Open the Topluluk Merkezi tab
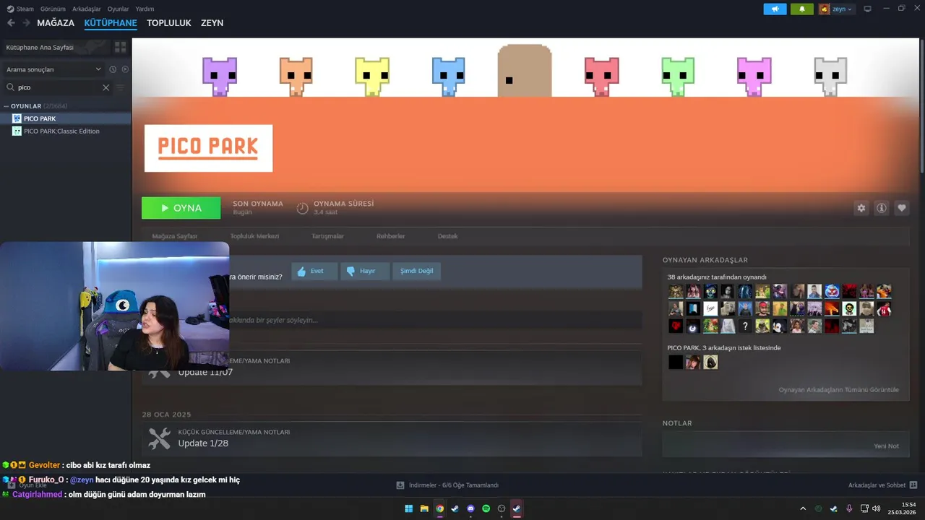This screenshot has width=925, height=520. pos(254,236)
